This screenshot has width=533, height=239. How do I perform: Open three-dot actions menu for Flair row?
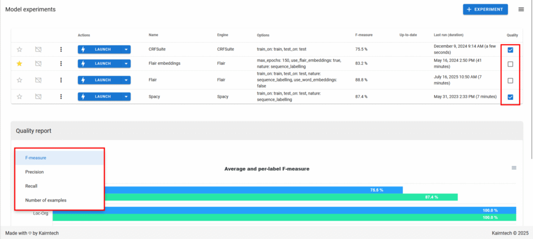pyautogui.click(x=61, y=80)
